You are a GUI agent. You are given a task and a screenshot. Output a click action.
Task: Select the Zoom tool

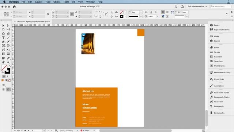pos(8,62)
